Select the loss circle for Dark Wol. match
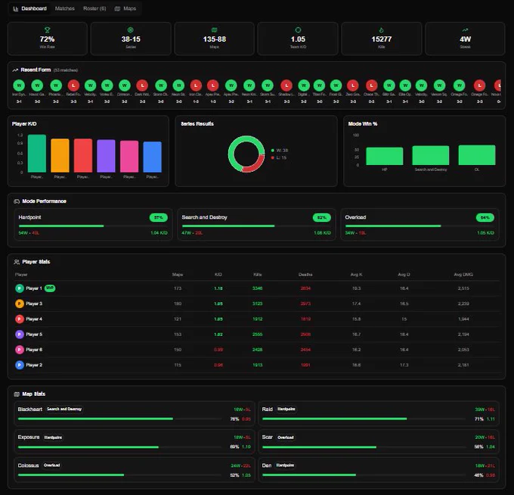The width and height of the screenshot is (514, 495). [x=142, y=86]
